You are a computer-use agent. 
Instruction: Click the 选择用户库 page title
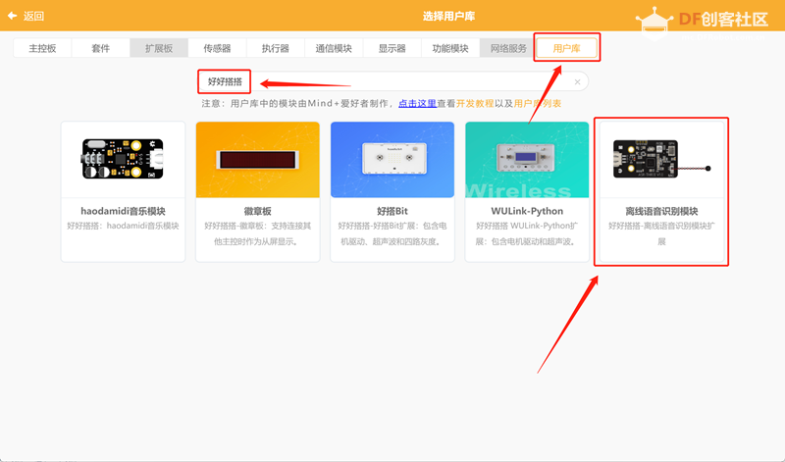pos(448,16)
